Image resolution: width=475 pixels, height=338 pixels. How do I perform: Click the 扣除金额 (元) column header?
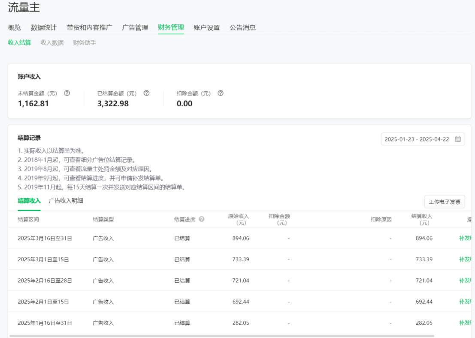point(280,219)
